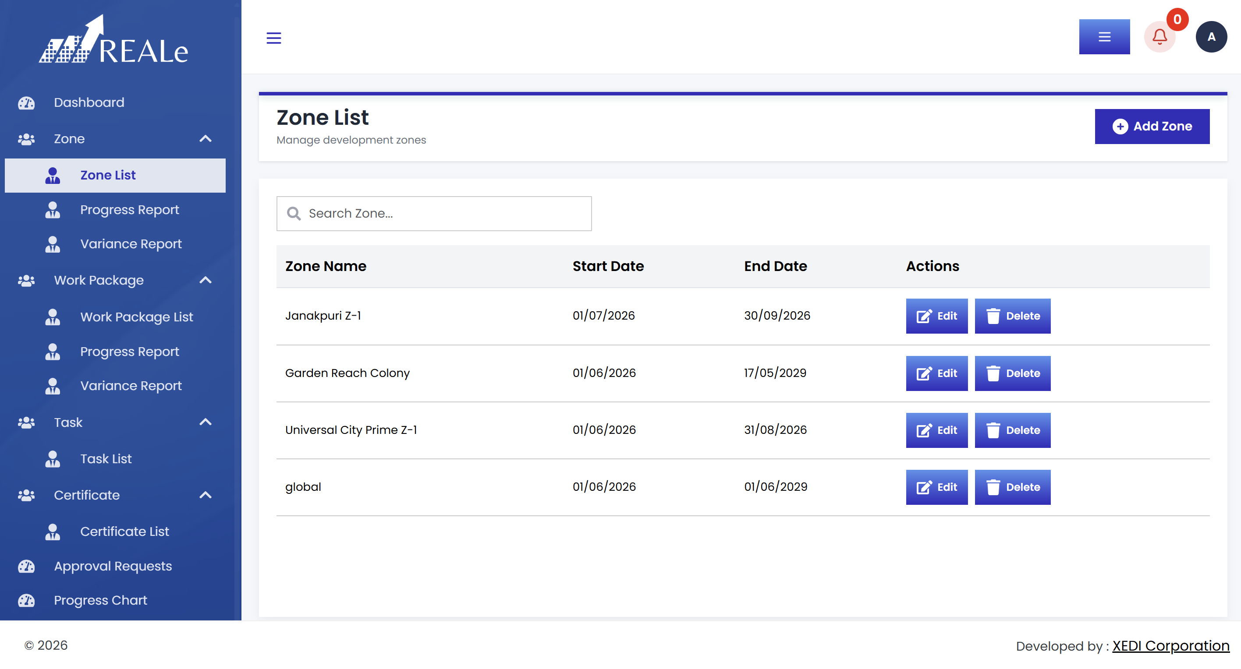Image resolution: width=1241 pixels, height=669 pixels.
Task: Click the REALe logo
Action: [x=113, y=39]
